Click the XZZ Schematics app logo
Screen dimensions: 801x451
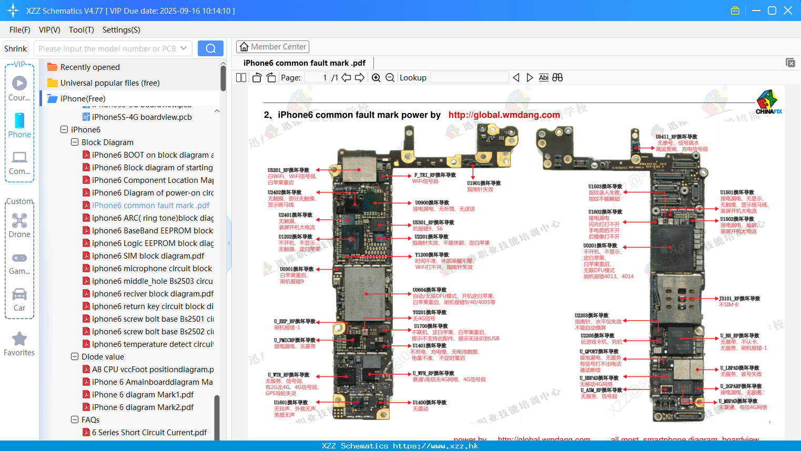tap(13, 11)
